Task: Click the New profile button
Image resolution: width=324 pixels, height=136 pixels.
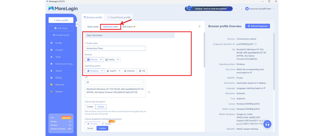Action: [x=61, y=20]
